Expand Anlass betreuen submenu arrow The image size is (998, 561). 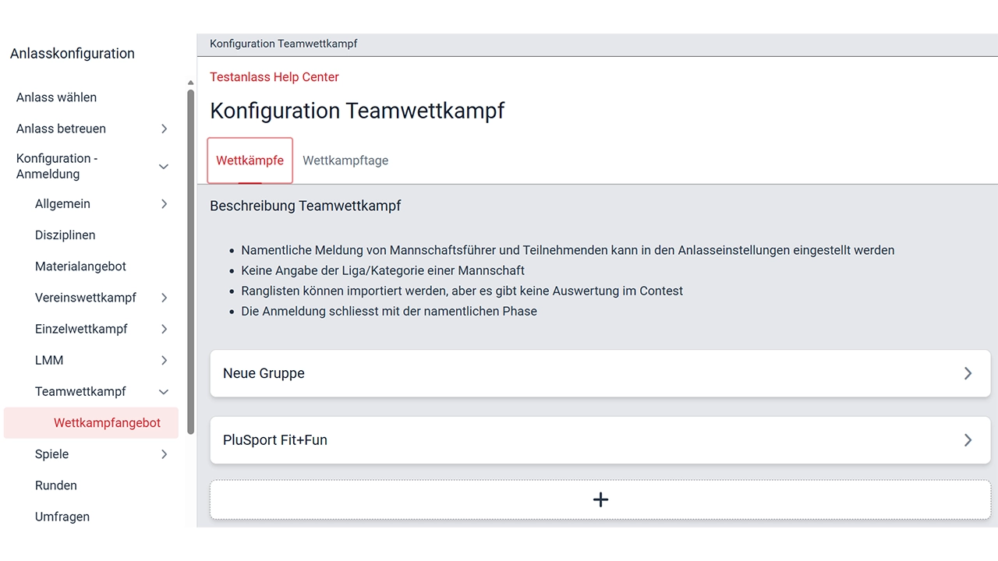coord(164,129)
